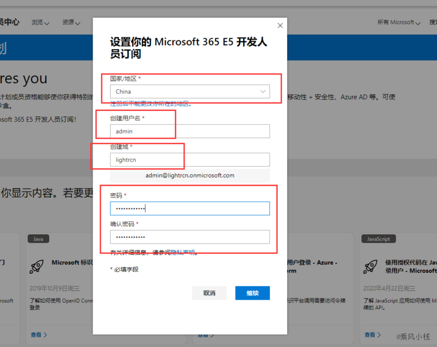Expand the 资源 menu in the background page

point(71,23)
